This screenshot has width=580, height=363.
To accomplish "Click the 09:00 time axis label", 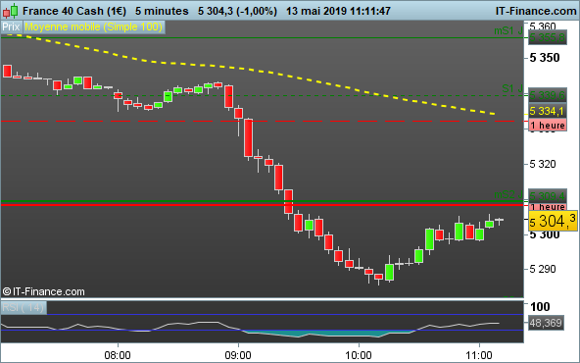I will 238,355.
